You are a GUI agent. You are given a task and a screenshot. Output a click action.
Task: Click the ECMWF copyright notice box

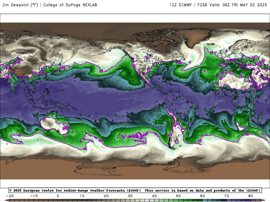click(x=135, y=190)
